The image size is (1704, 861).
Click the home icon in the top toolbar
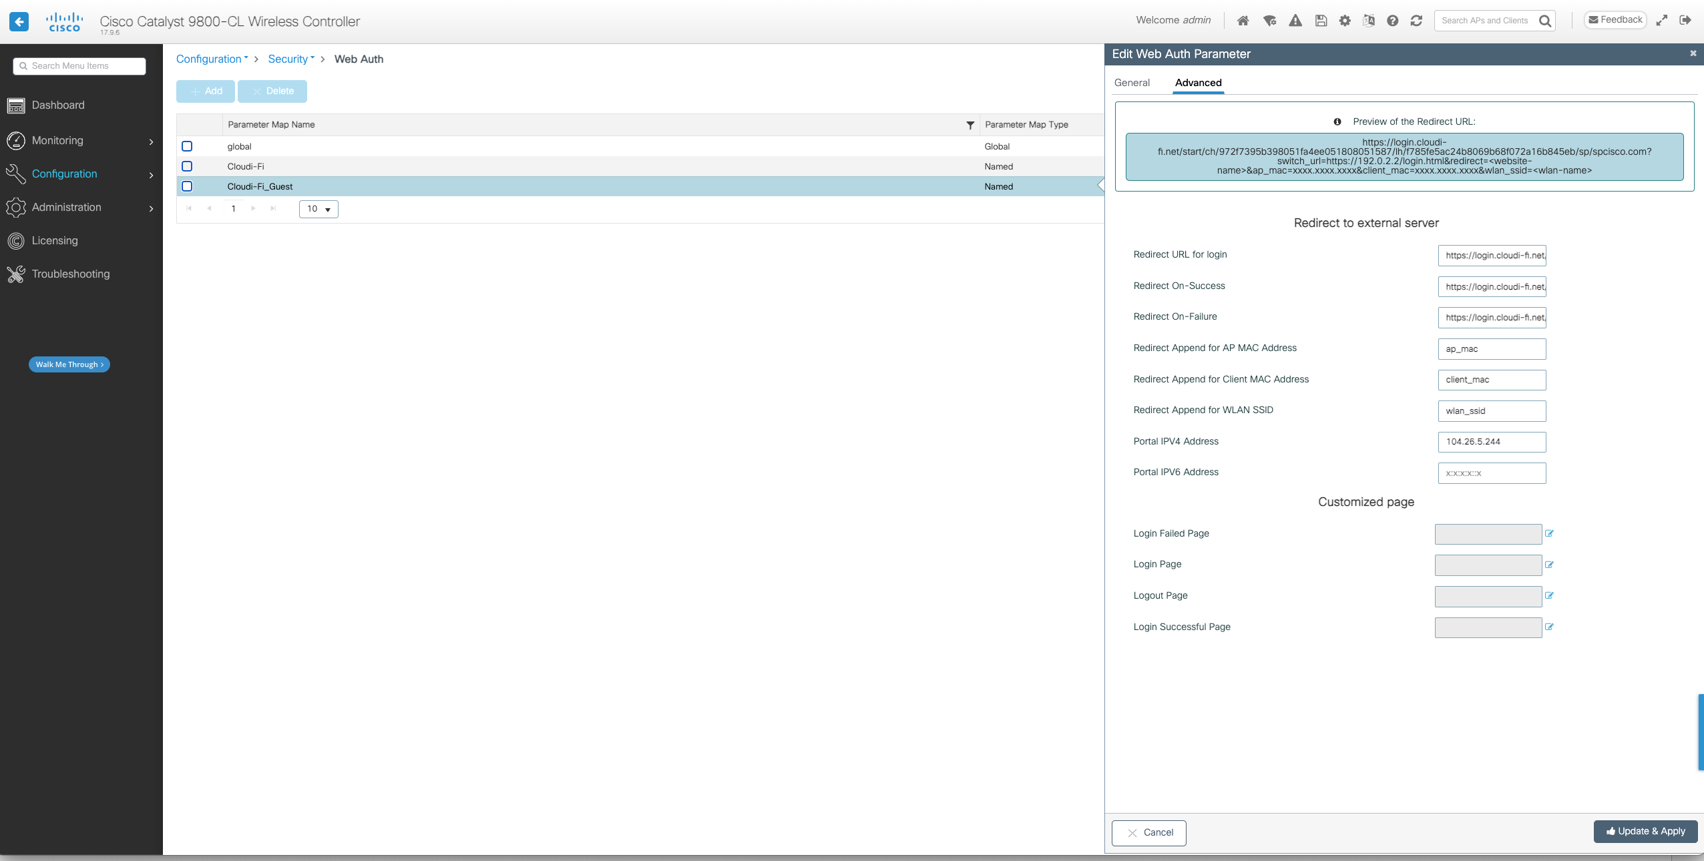[x=1243, y=20]
